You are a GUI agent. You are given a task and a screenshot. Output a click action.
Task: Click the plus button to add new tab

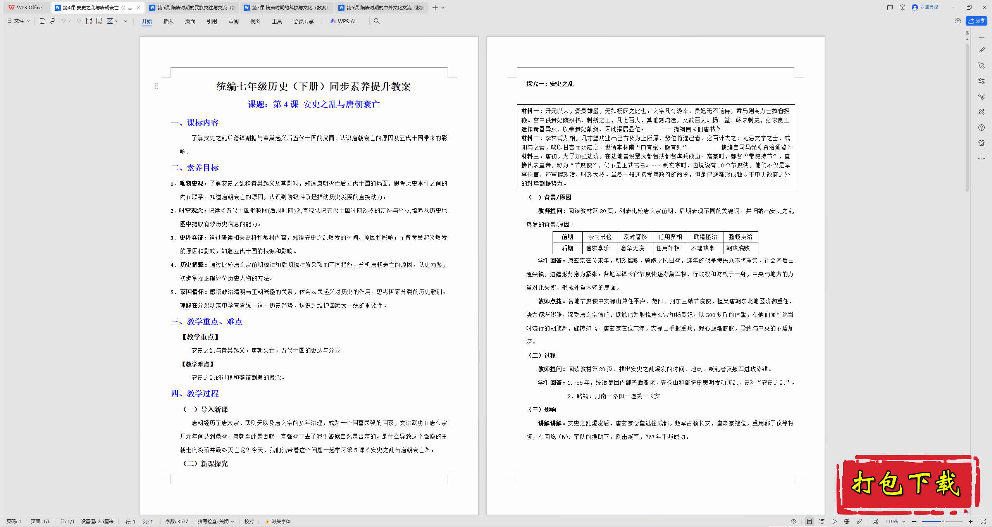point(435,8)
